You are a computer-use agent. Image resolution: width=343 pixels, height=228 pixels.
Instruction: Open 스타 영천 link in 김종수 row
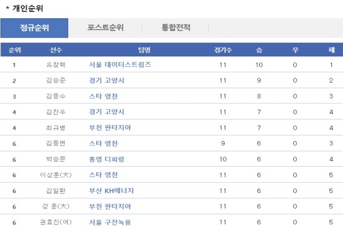[104, 96]
